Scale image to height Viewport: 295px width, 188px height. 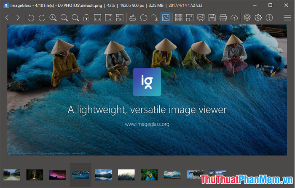pyautogui.click(x=109, y=18)
